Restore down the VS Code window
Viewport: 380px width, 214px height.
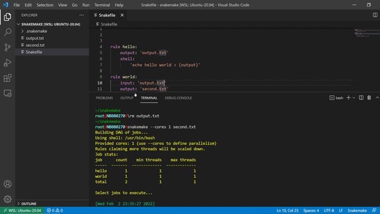[369, 5]
